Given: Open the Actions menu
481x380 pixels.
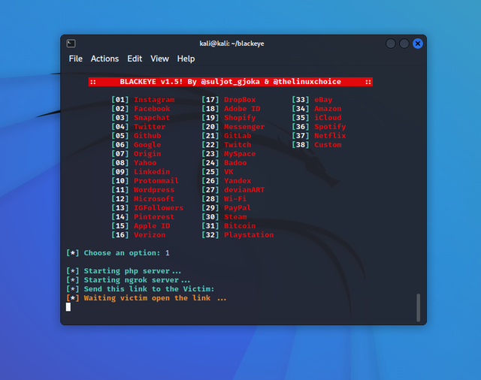Looking at the screenshot, I should pyautogui.click(x=104, y=59).
